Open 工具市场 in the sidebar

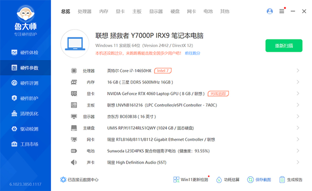click(25, 144)
